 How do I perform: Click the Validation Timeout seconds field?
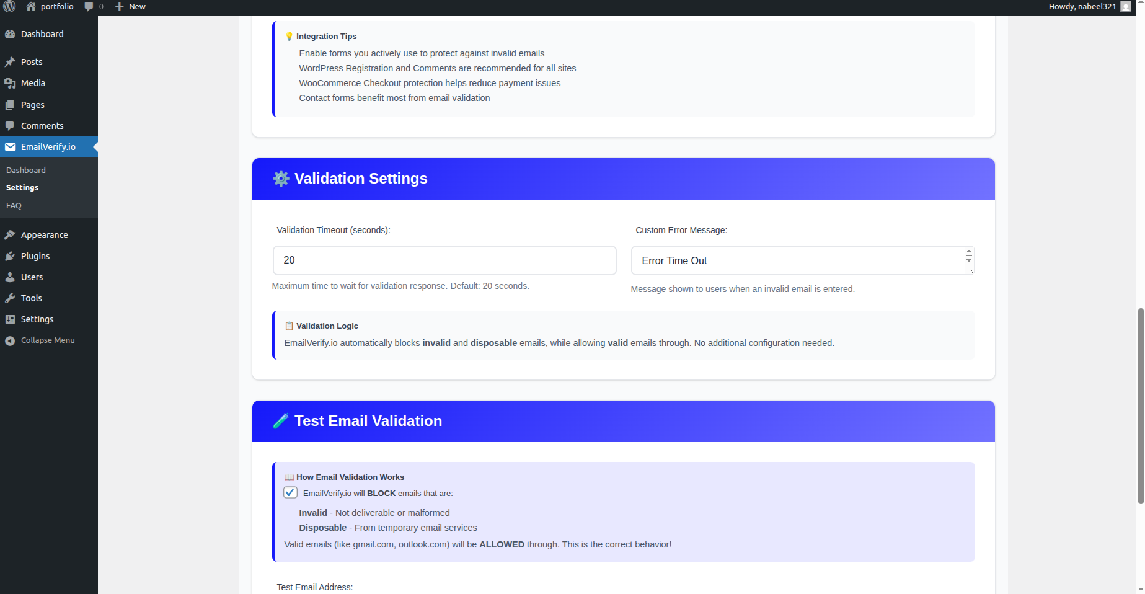444,260
